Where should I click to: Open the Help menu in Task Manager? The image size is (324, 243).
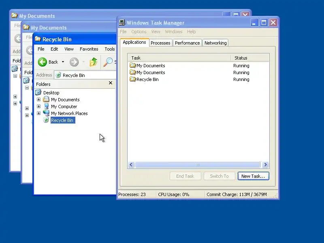click(191, 32)
